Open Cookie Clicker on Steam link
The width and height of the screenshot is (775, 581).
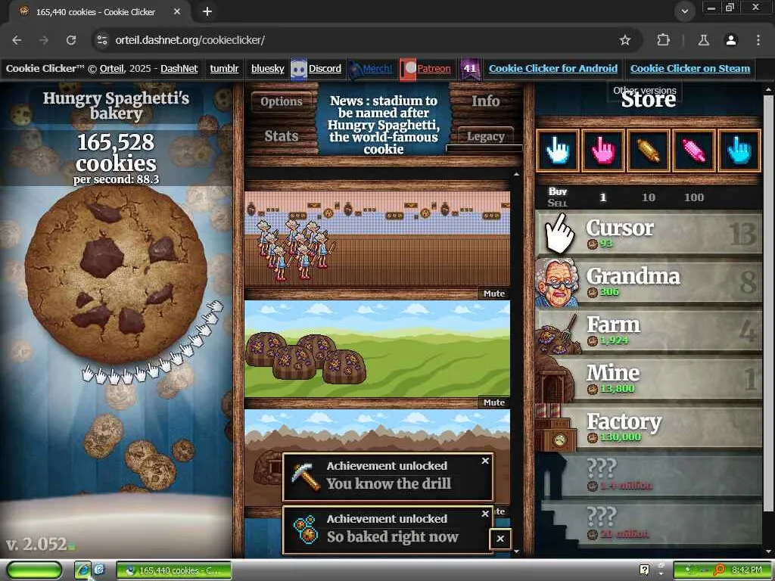(690, 69)
